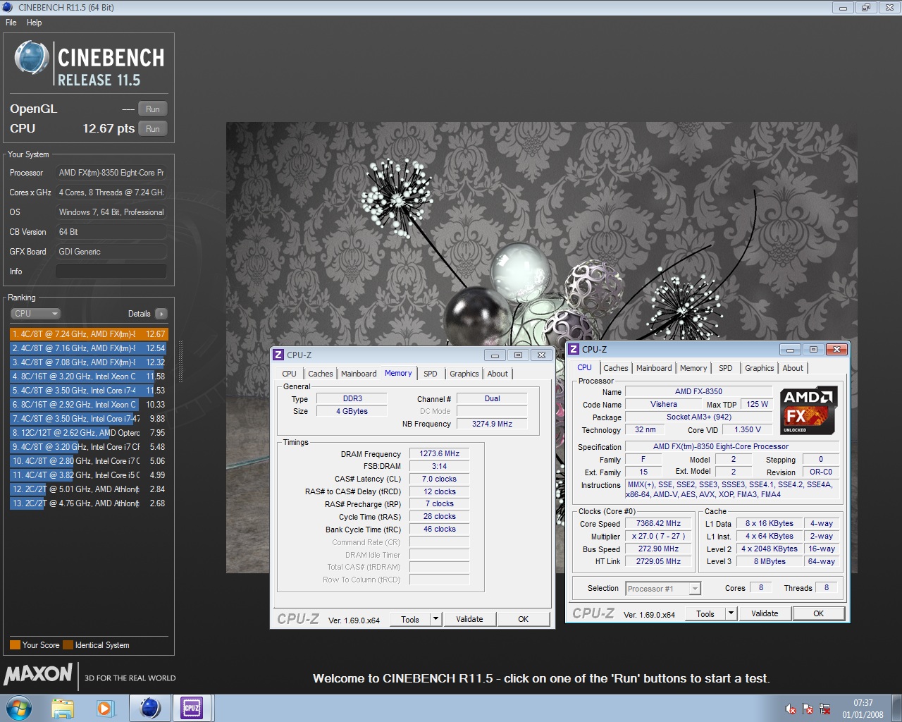Open SPD tab in right CPU-Z window
Image resolution: width=902 pixels, height=722 pixels.
[726, 368]
